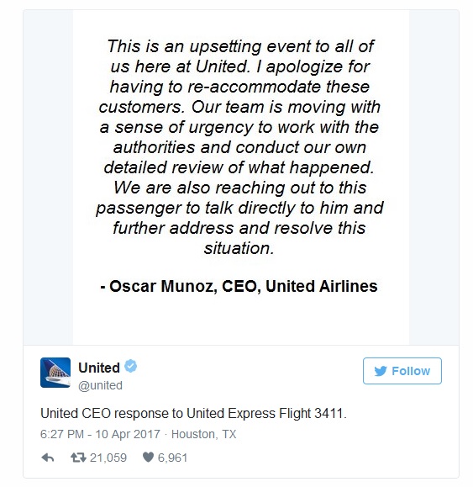Click the word 'situation.' ending the statement

pos(239,248)
